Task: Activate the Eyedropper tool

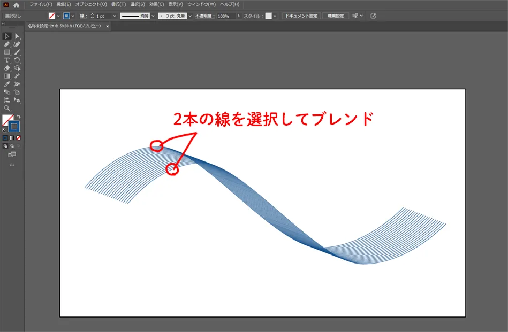Action: pyautogui.click(x=7, y=84)
